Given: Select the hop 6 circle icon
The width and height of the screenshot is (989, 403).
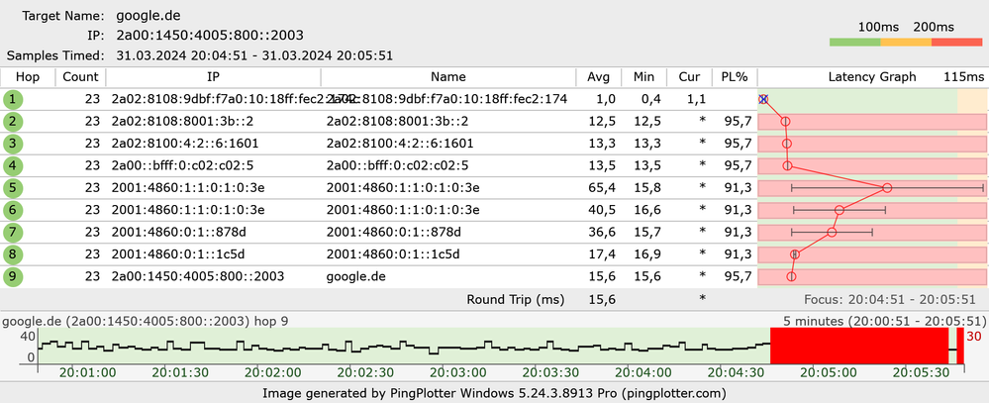Looking at the screenshot, I should point(13,210).
